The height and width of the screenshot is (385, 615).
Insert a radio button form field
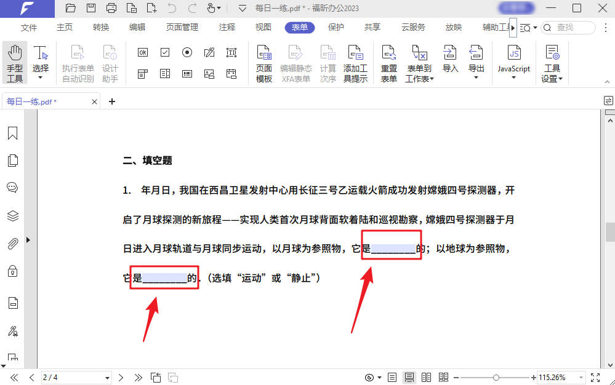tap(187, 52)
